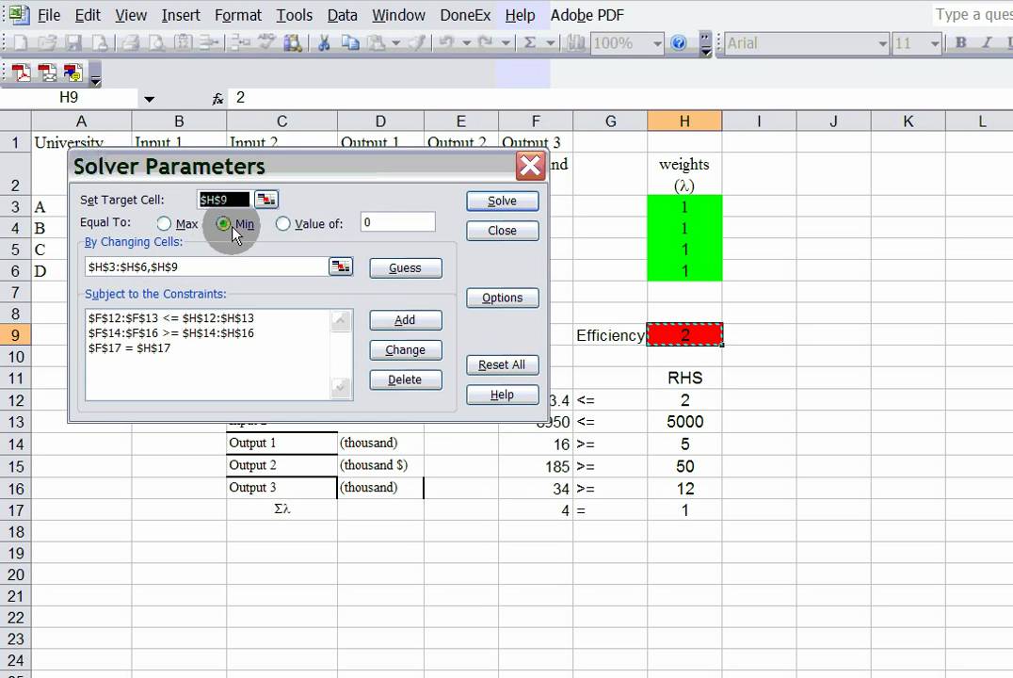Click the Open file folder icon
Screen dimensions: 1013x678
[46, 43]
